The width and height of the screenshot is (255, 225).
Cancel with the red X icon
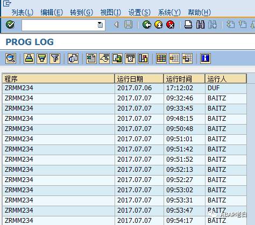(x=171, y=25)
